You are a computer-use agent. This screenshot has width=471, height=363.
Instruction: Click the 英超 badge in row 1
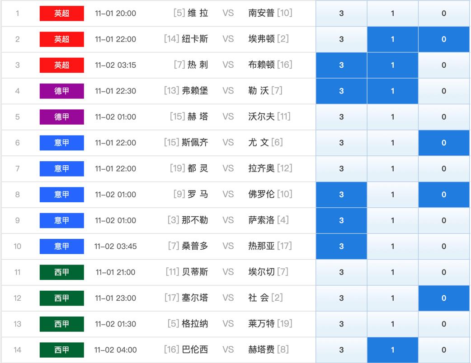(62, 14)
